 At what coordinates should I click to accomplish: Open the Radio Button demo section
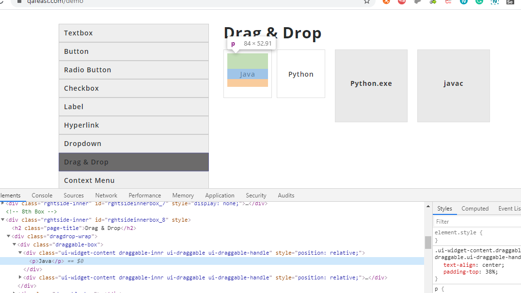pyautogui.click(x=134, y=70)
